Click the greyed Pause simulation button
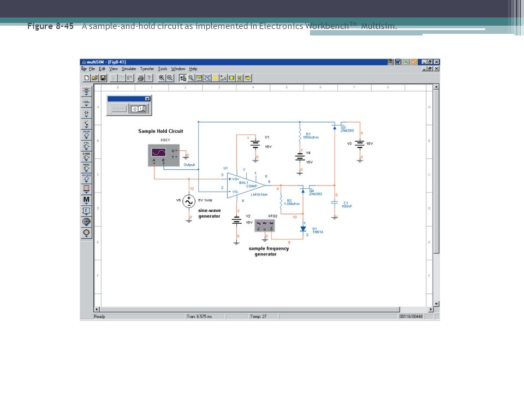 pos(119,109)
